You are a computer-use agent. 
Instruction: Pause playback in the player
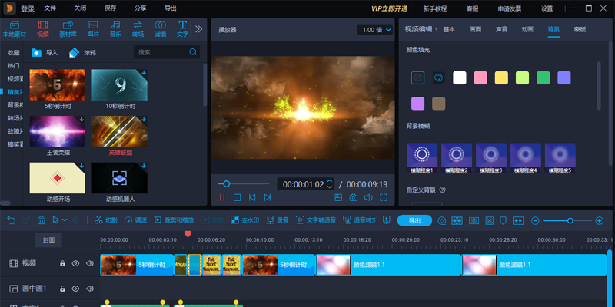click(221, 197)
